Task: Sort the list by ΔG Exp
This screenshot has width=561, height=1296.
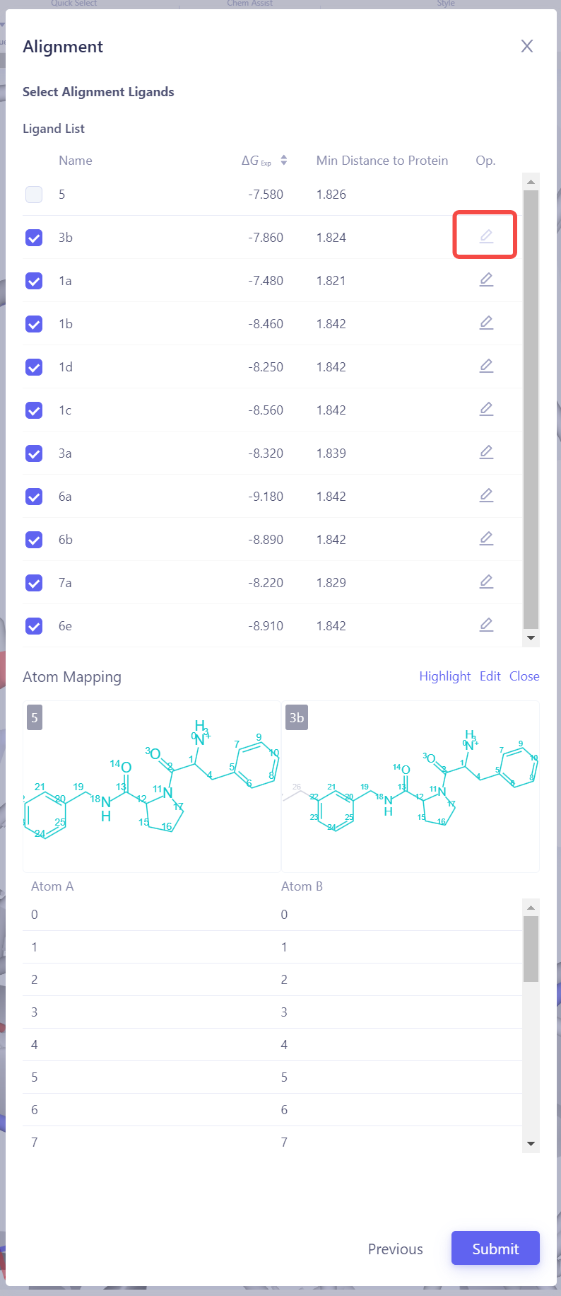Action: pos(285,161)
